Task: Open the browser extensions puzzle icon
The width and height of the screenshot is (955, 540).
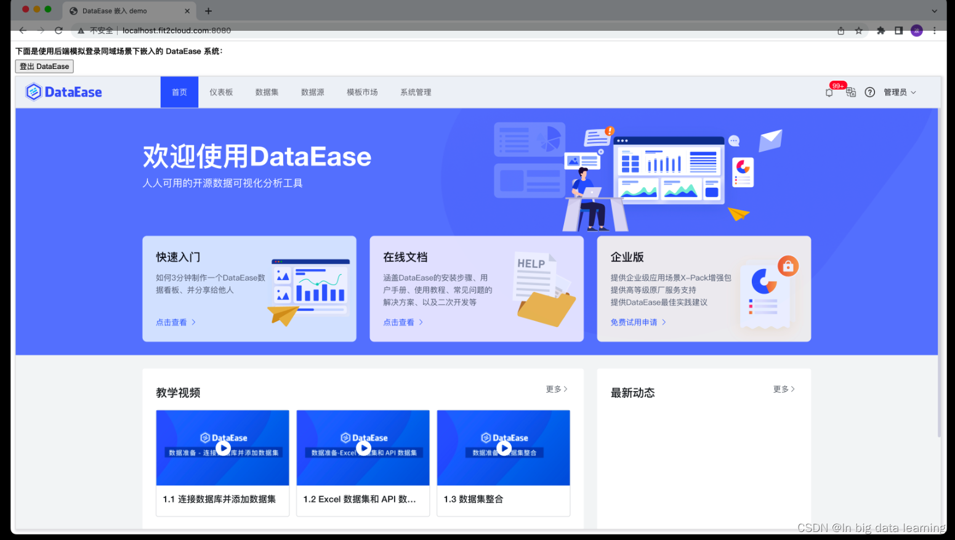Action: (880, 30)
